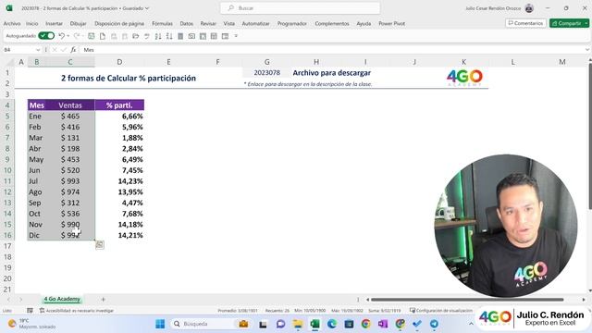This screenshot has height=333, width=592.
Task: Click Accesibilidad status bar message
Action: point(77,311)
